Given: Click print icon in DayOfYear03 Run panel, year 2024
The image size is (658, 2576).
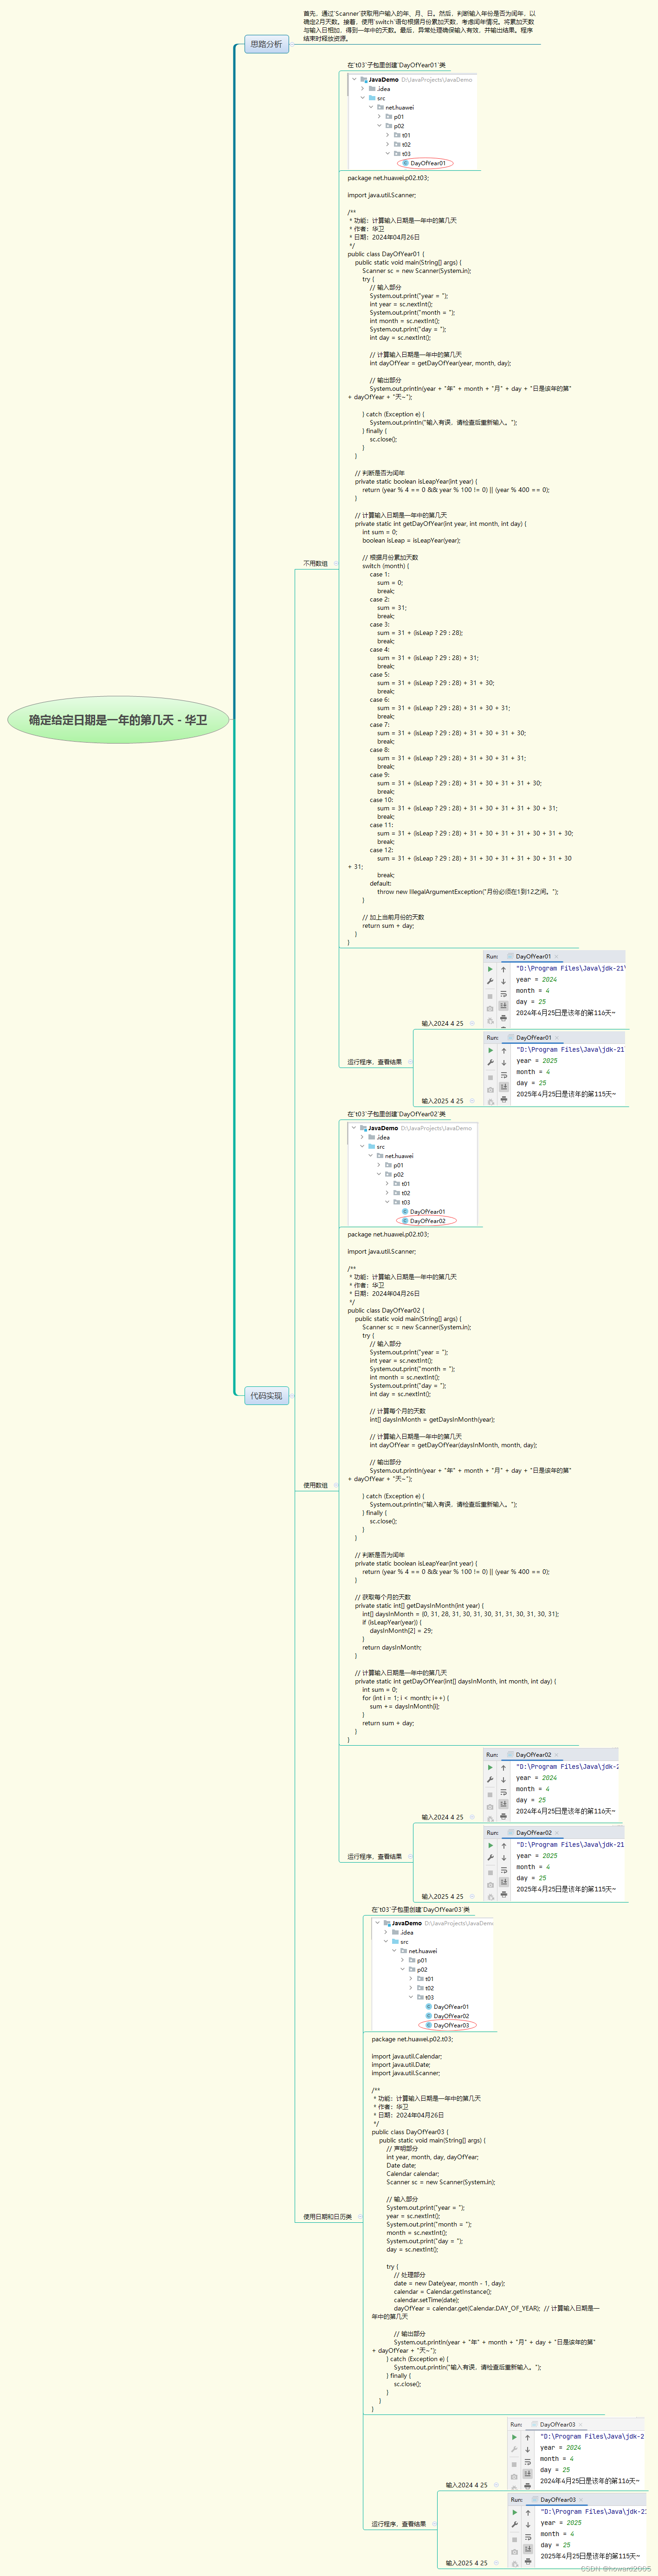Looking at the screenshot, I should click(x=527, y=2486).
